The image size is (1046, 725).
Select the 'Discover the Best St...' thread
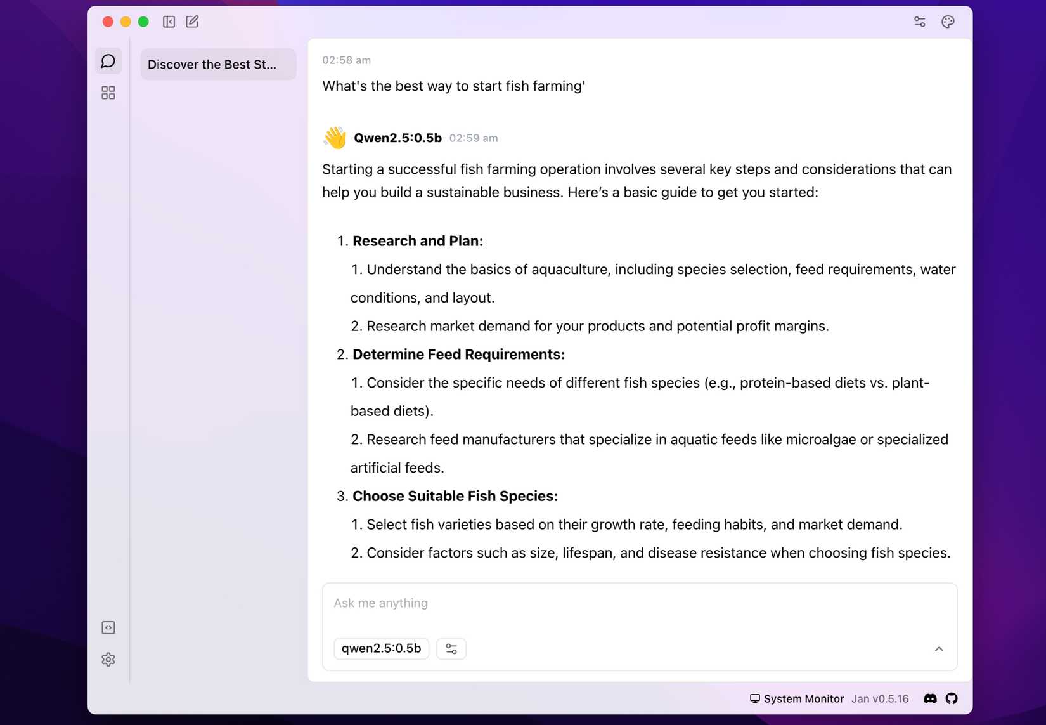coord(218,64)
